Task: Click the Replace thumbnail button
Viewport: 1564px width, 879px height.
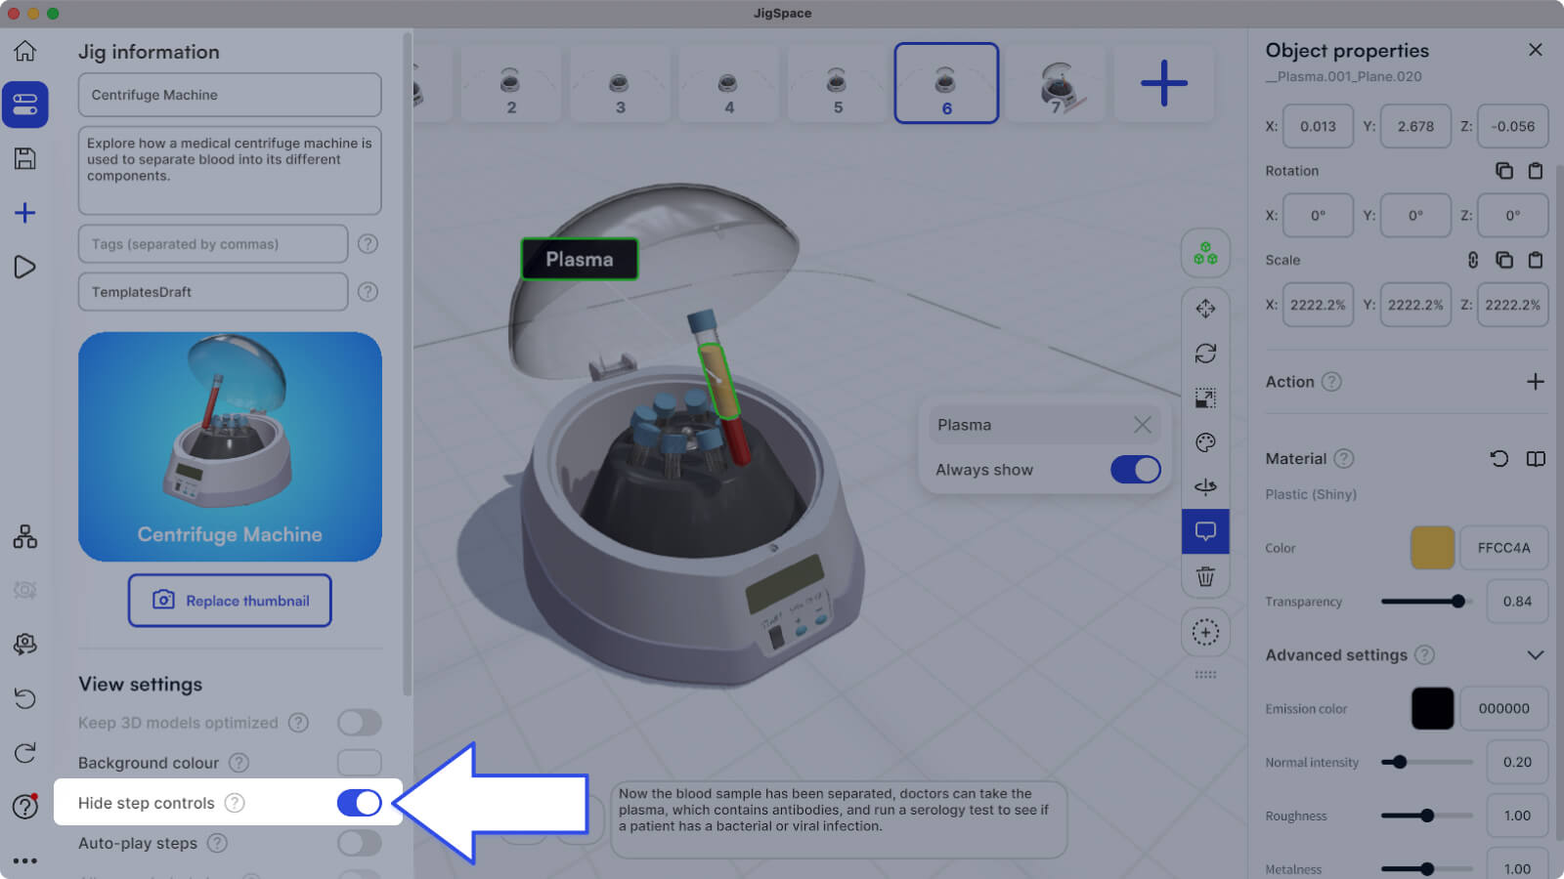Action: click(x=230, y=601)
